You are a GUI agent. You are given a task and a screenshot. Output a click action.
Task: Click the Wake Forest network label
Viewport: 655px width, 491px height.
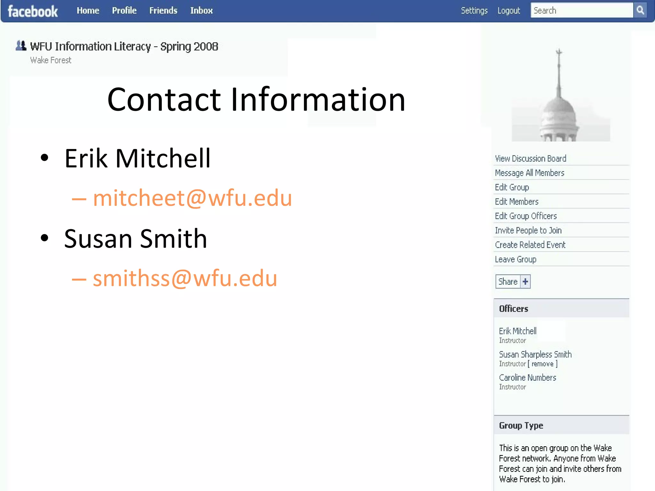[51, 60]
